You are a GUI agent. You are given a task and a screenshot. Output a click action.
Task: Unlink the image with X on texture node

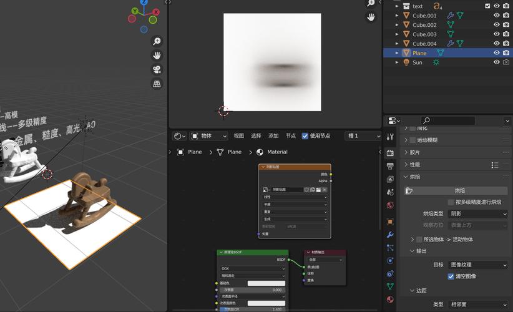(x=325, y=190)
